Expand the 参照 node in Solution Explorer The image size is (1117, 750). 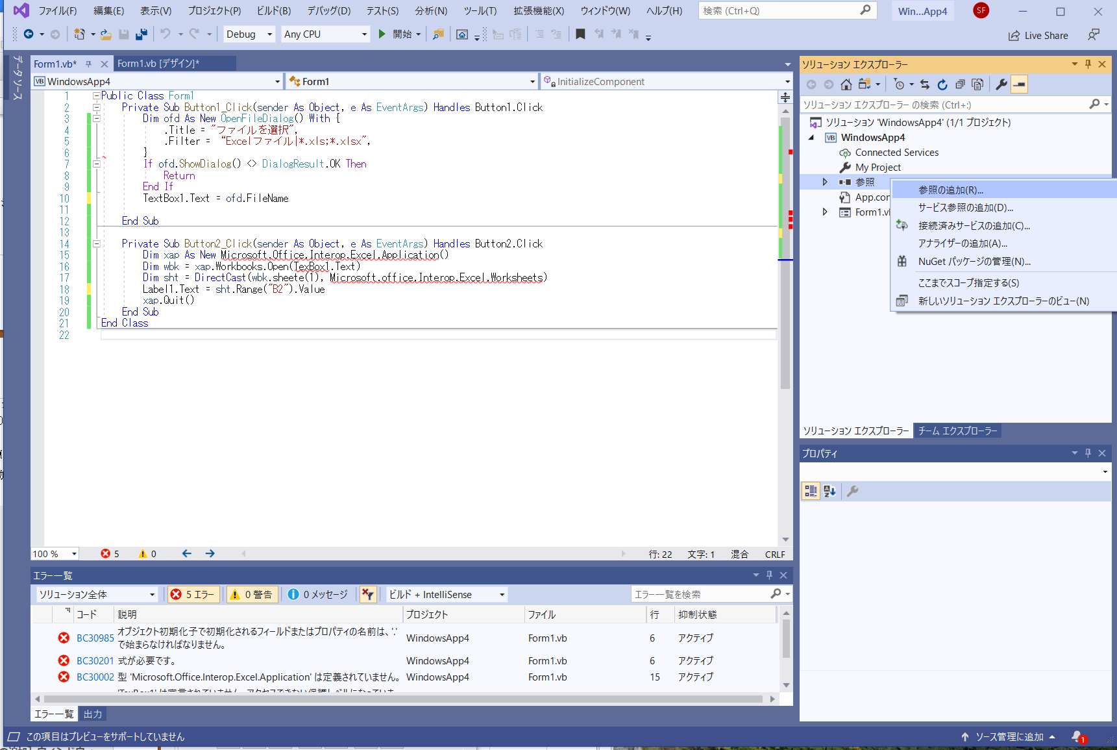pyautogui.click(x=825, y=182)
